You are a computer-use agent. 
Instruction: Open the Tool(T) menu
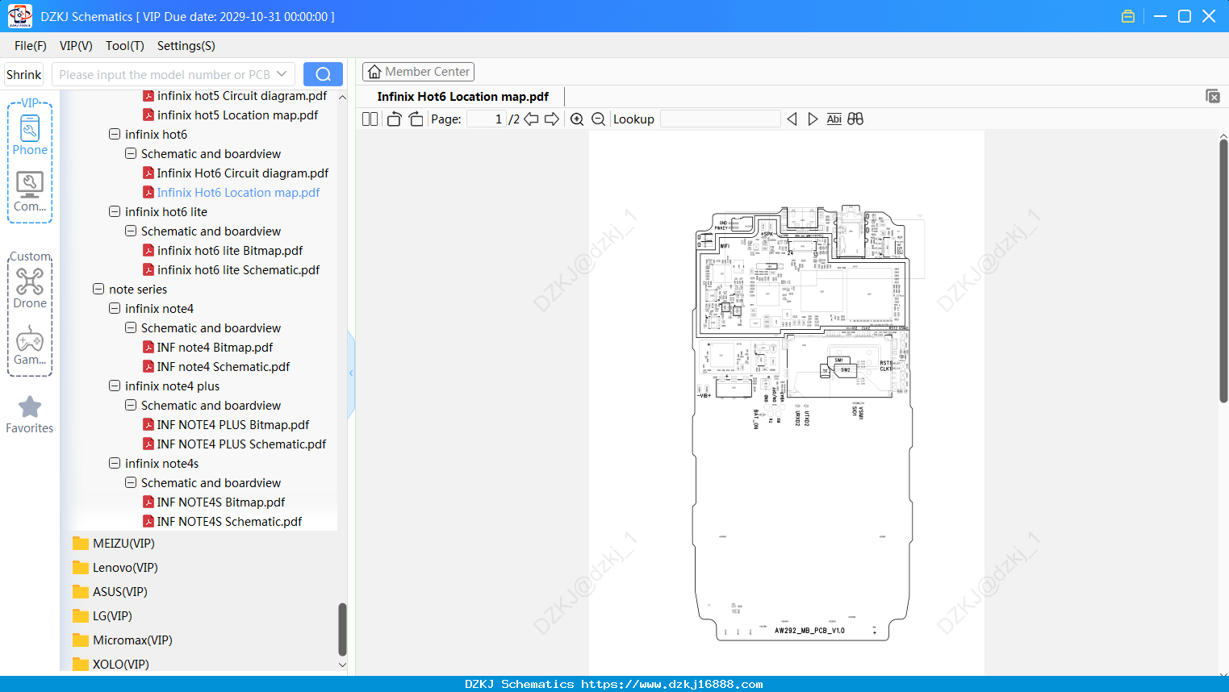click(x=125, y=46)
